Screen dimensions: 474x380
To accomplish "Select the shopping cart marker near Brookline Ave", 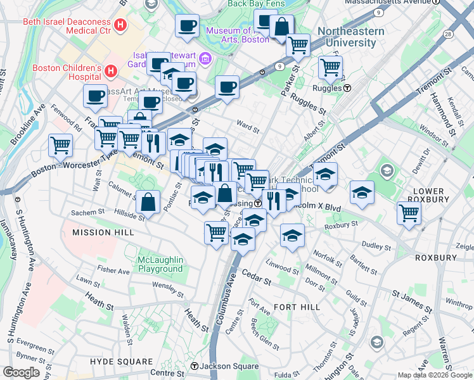I will (x=60, y=146).
